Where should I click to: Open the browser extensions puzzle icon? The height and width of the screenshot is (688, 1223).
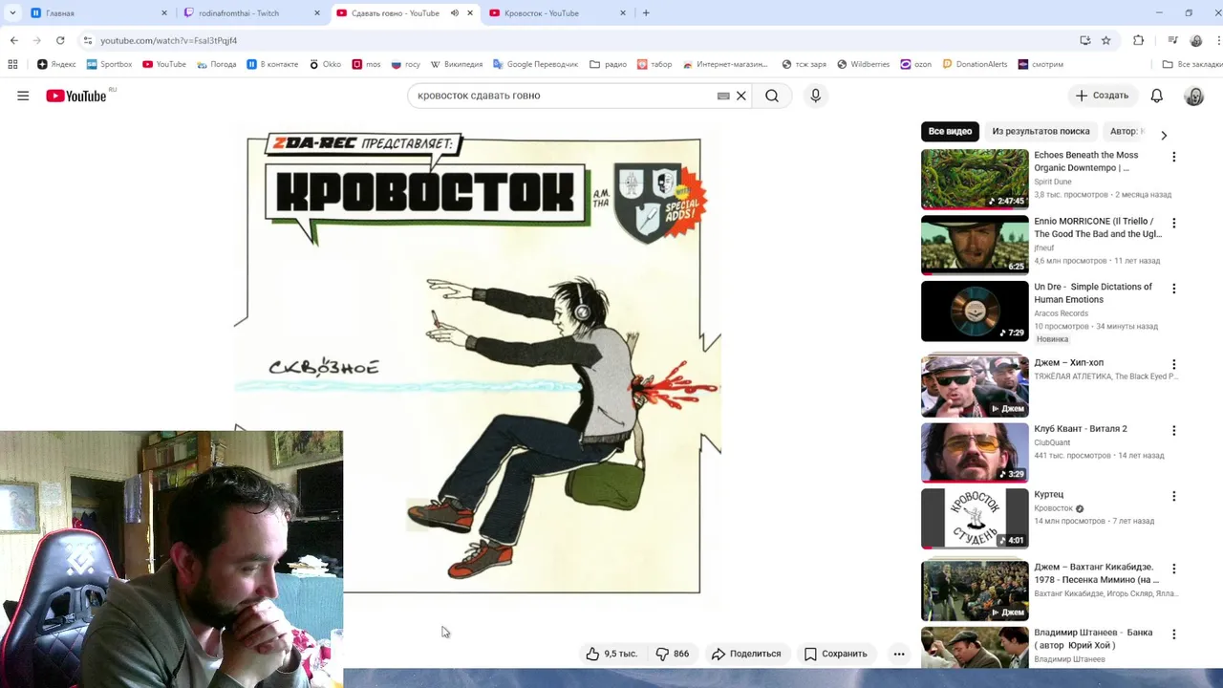pos(1138,40)
